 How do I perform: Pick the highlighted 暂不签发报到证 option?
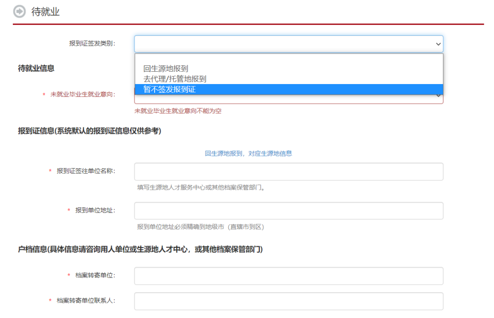tap(169, 90)
